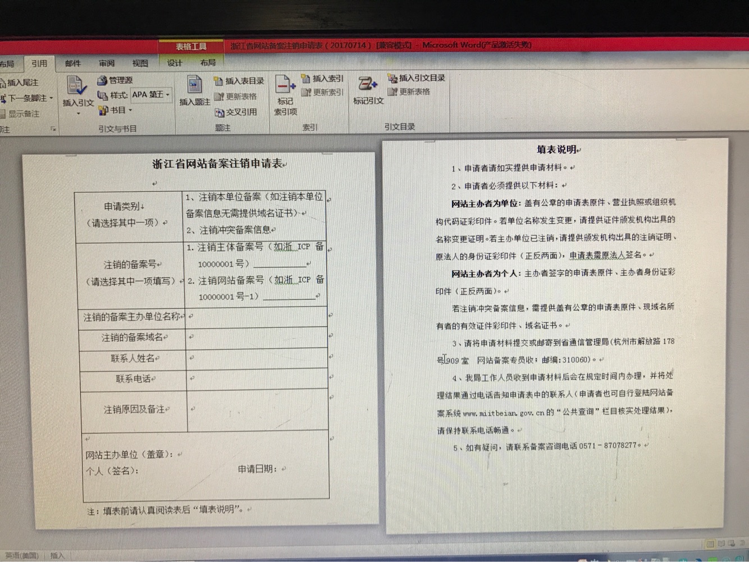The image size is (749, 562).
Task: Click the blank line after 10000001 号）
Action: click(280, 264)
